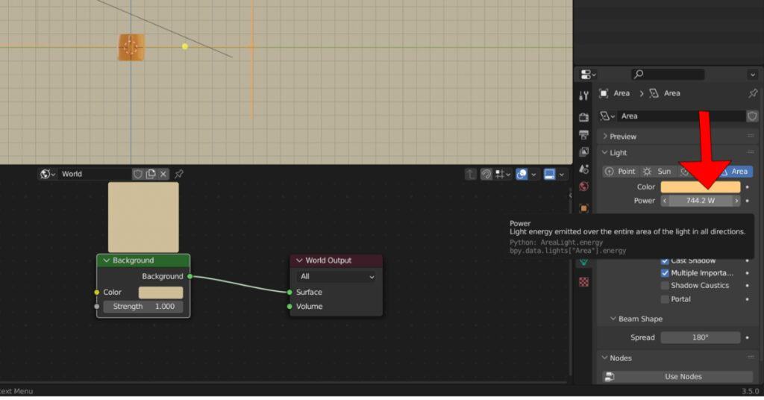Open the Render properties tab
Viewport: 764px width, 400px height.
click(x=583, y=117)
